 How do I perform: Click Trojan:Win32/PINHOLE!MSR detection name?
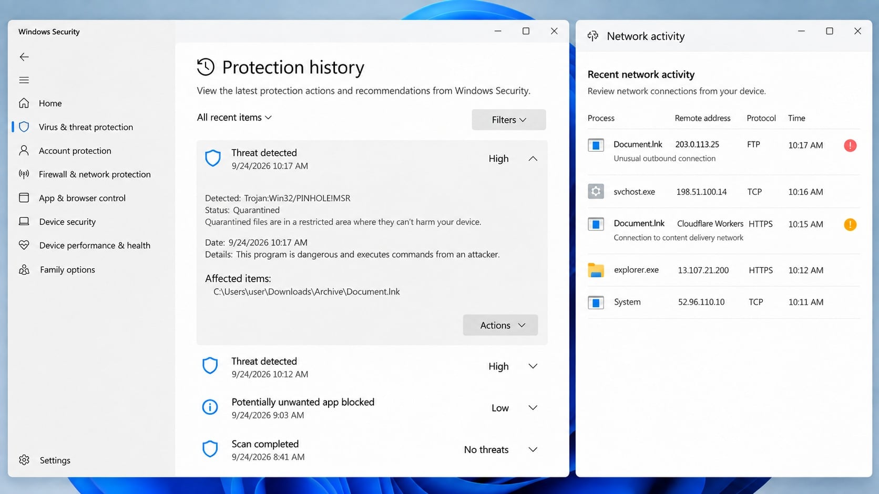point(297,198)
